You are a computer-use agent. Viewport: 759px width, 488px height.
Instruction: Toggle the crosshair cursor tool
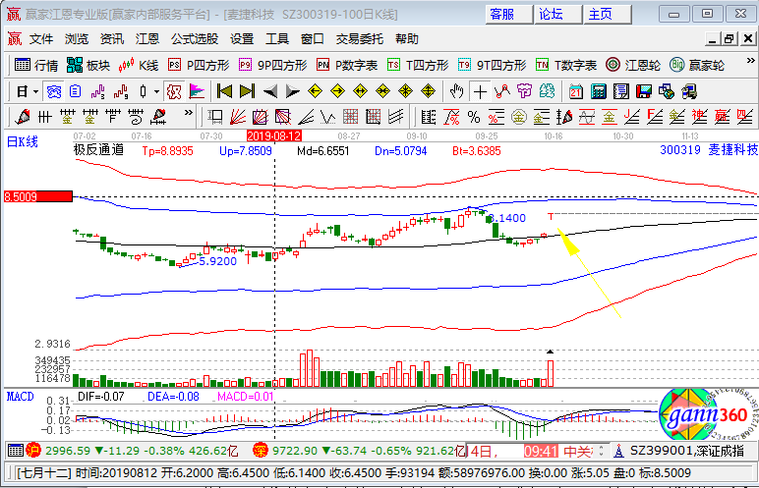point(480,91)
